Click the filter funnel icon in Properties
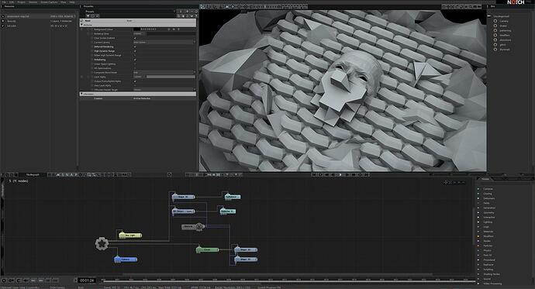 [88, 15]
